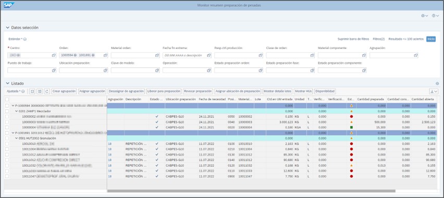Check the row for component 10000003
Image resolution: width=444 pixels, height=198 pixels.
point(7,122)
